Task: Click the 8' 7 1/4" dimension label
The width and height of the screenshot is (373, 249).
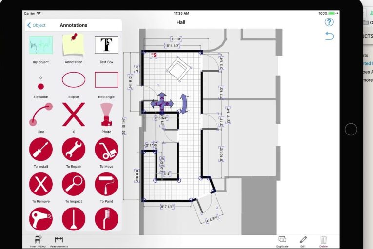Action: pyautogui.click(x=167, y=207)
